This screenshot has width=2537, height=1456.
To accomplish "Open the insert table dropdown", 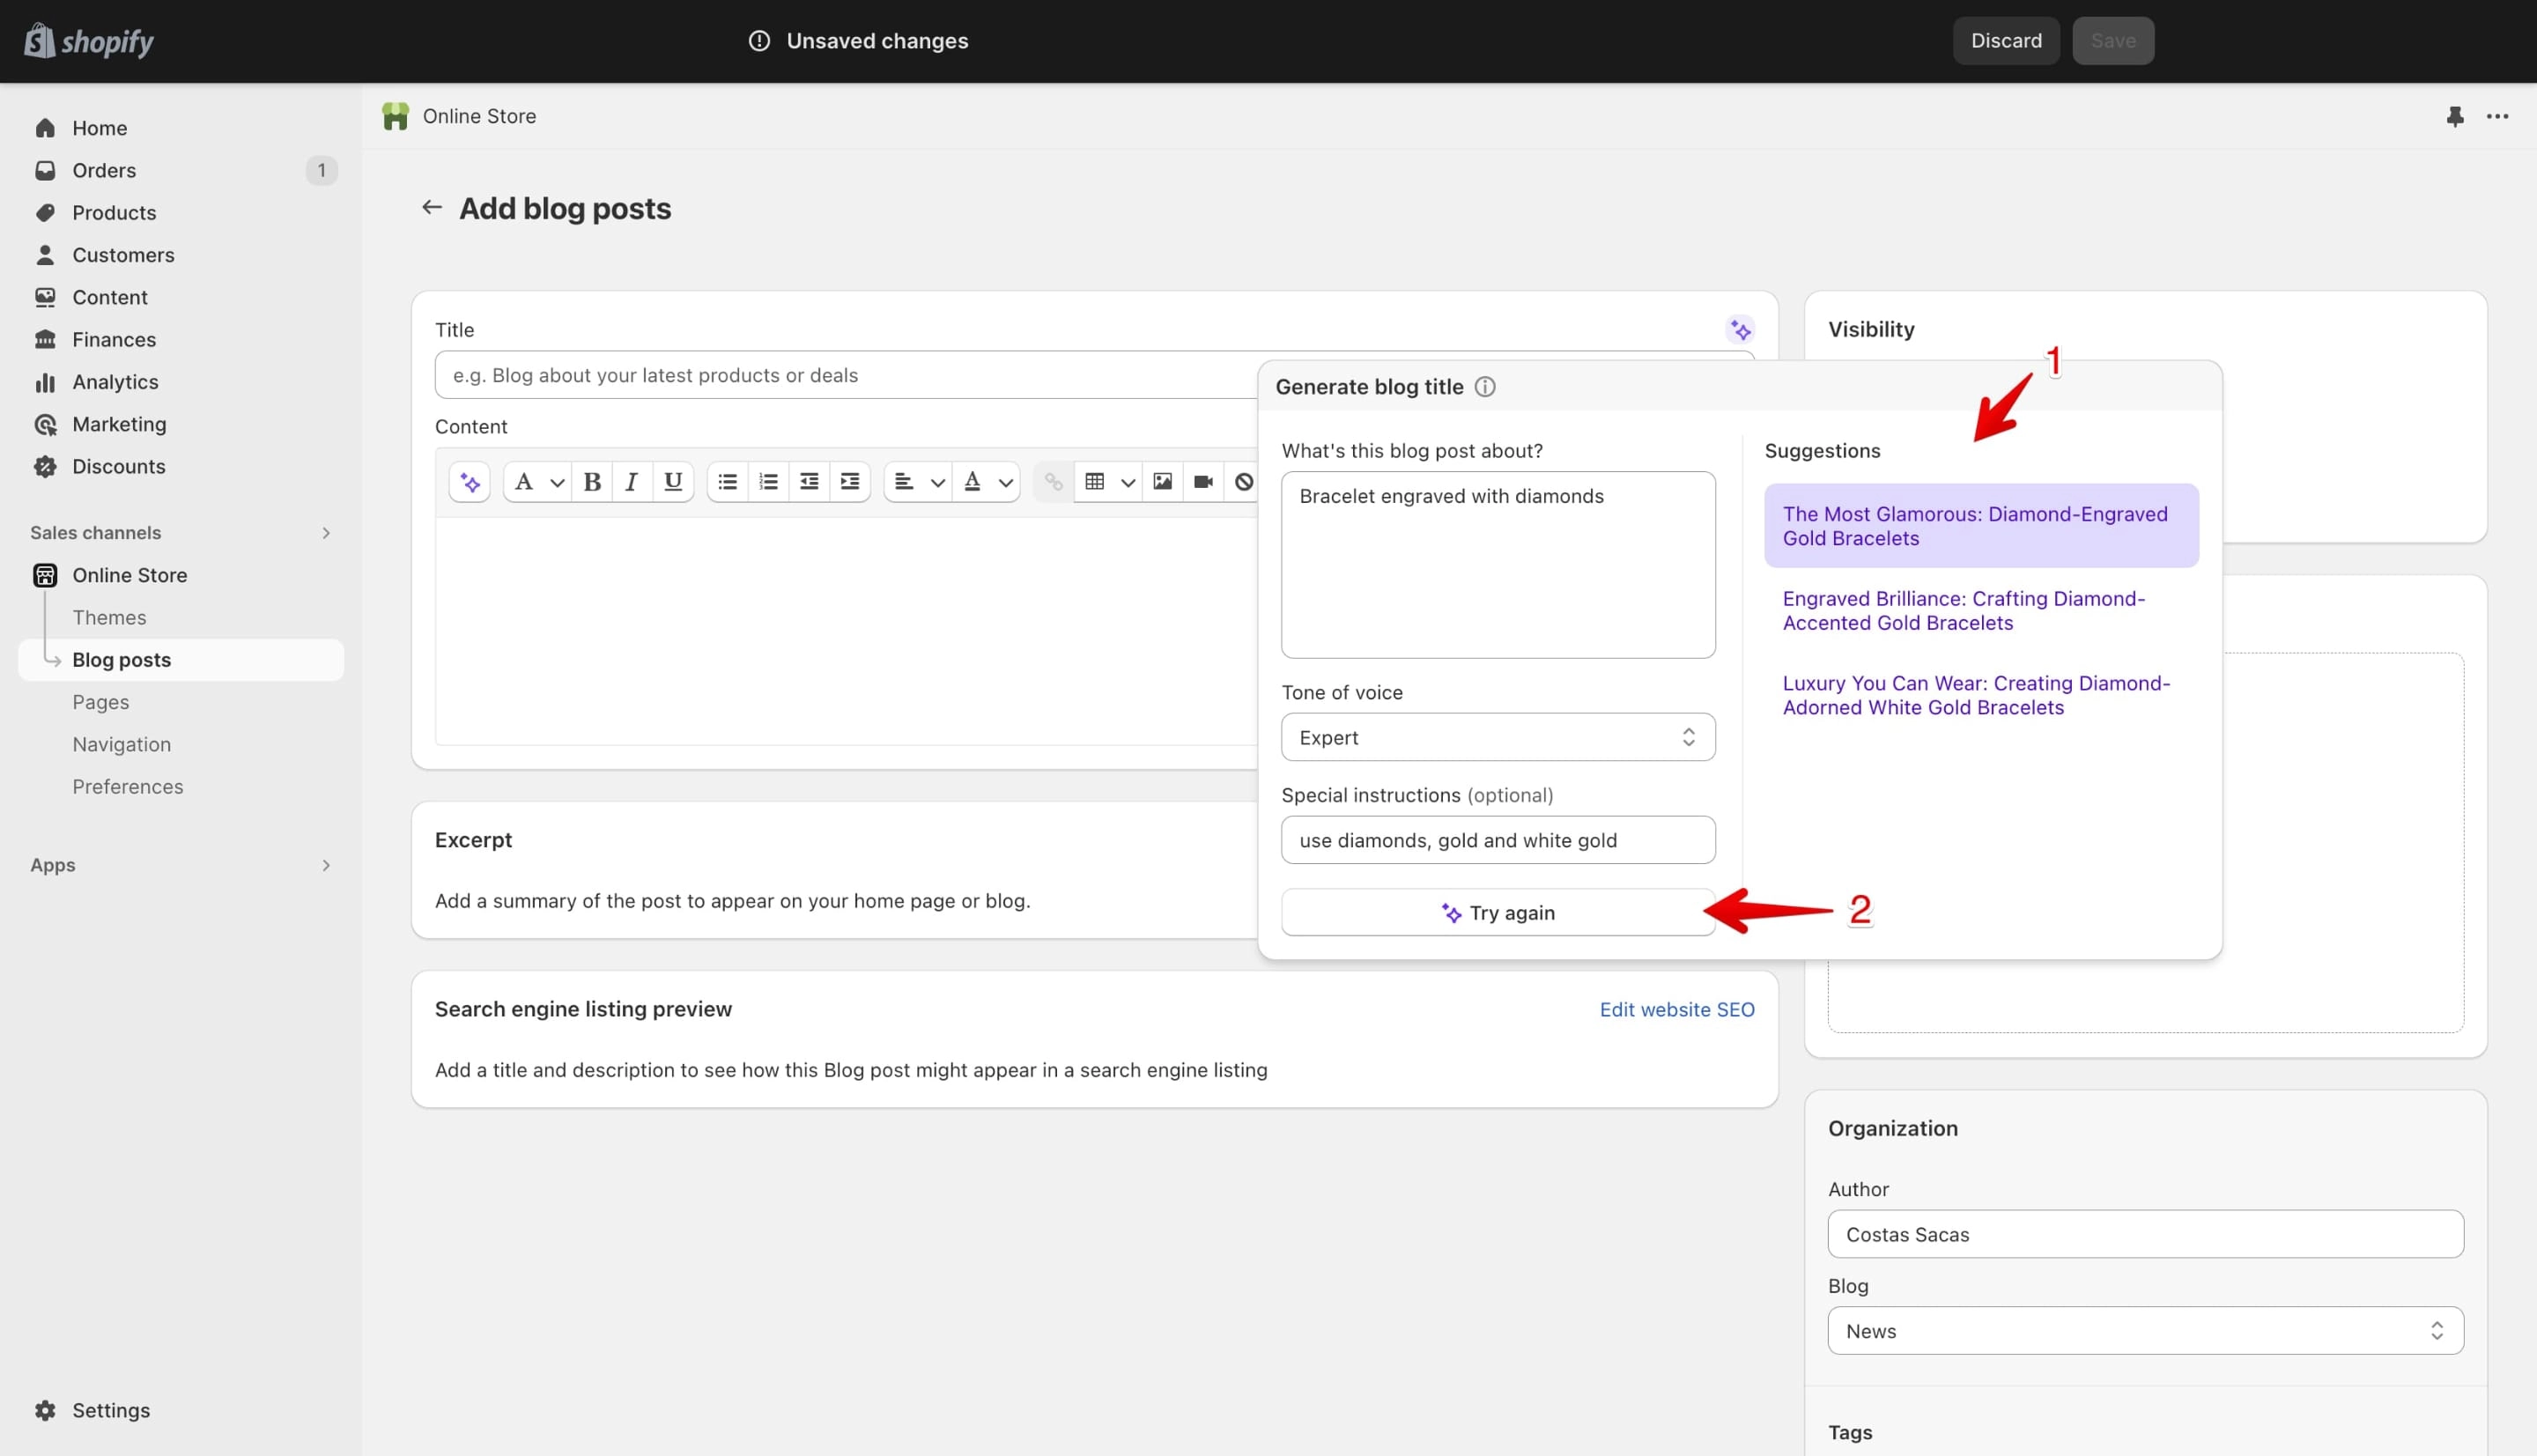I will (x=1109, y=483).
